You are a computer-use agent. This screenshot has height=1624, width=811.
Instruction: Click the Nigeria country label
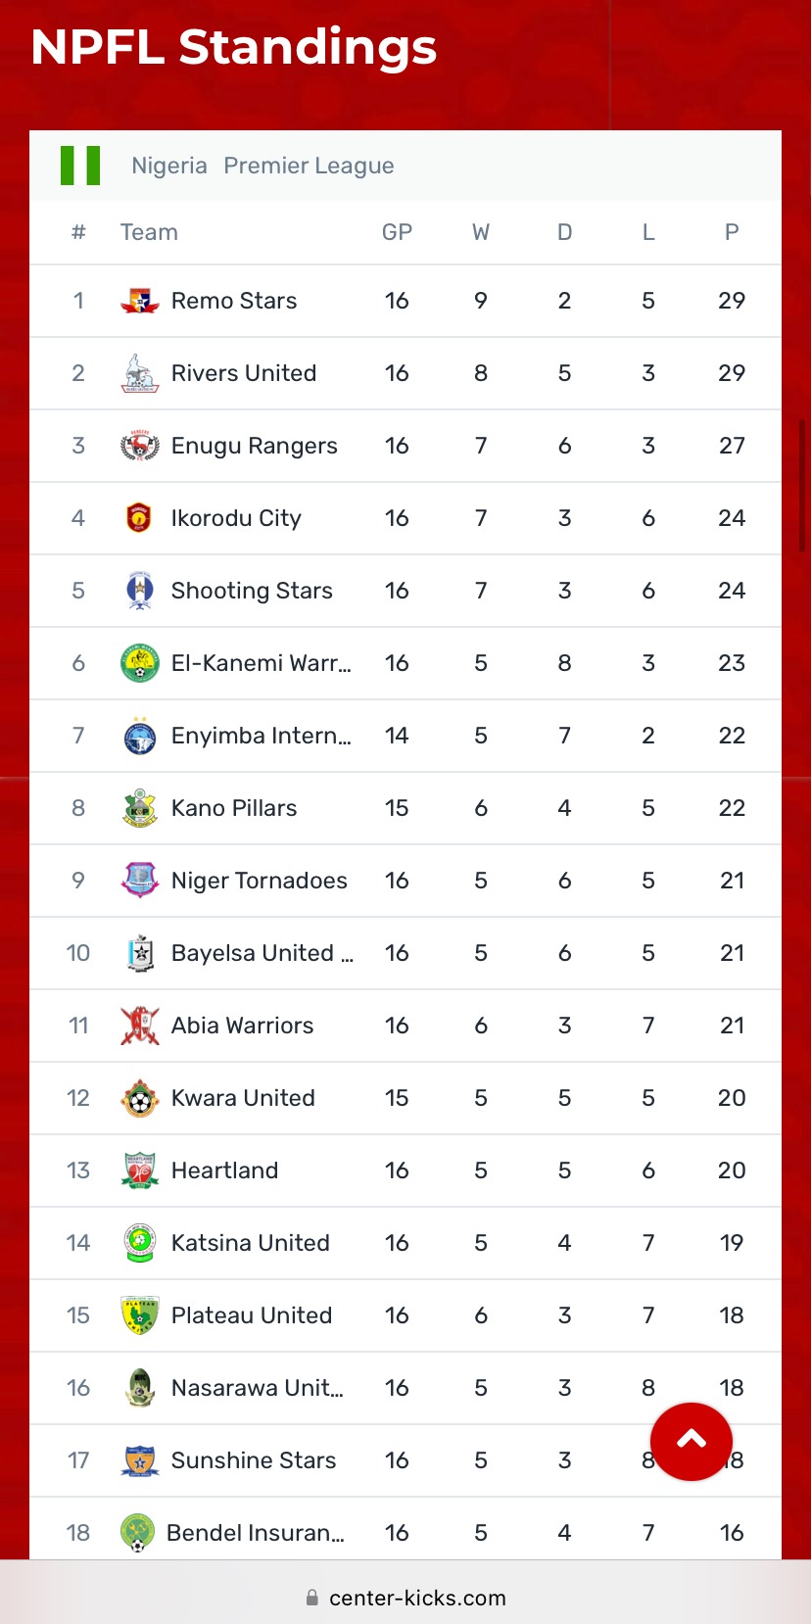169,166
